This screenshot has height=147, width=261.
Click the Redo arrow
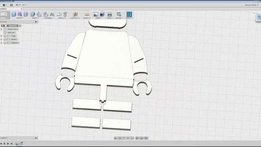coord(24,5)
